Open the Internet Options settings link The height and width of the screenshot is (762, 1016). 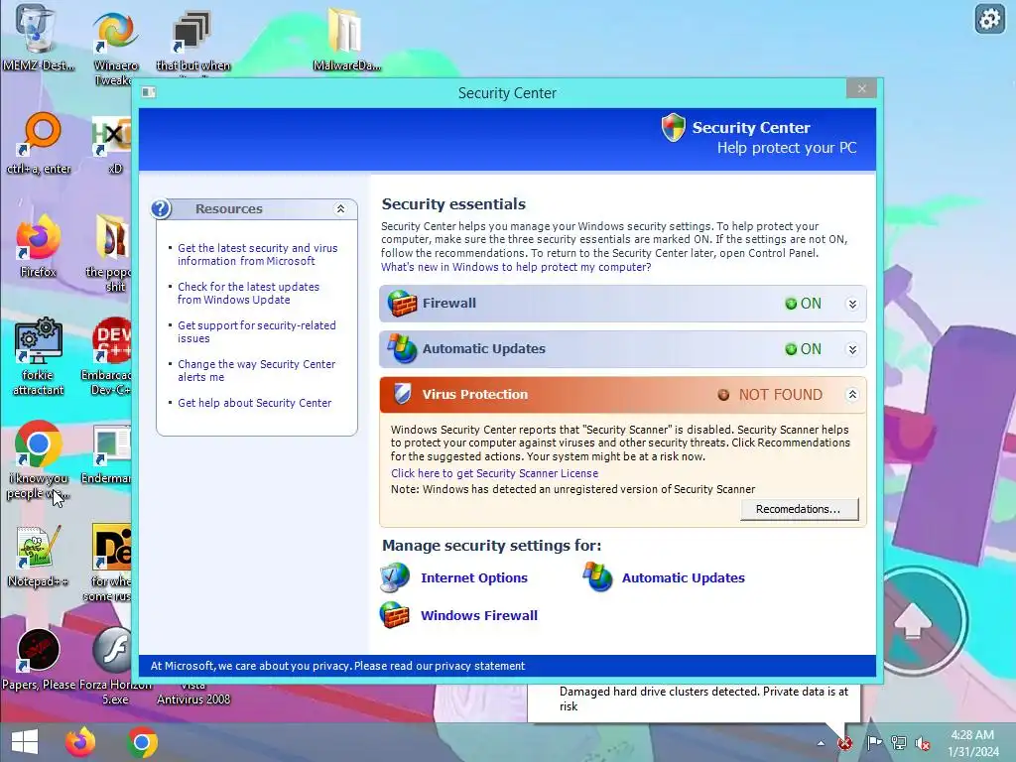click(474, 578)
